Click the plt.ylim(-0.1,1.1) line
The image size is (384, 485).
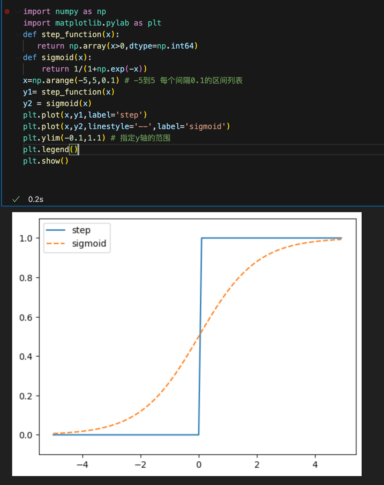coord(64,138)
